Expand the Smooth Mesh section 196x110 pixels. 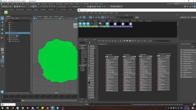tap(181, 59)
